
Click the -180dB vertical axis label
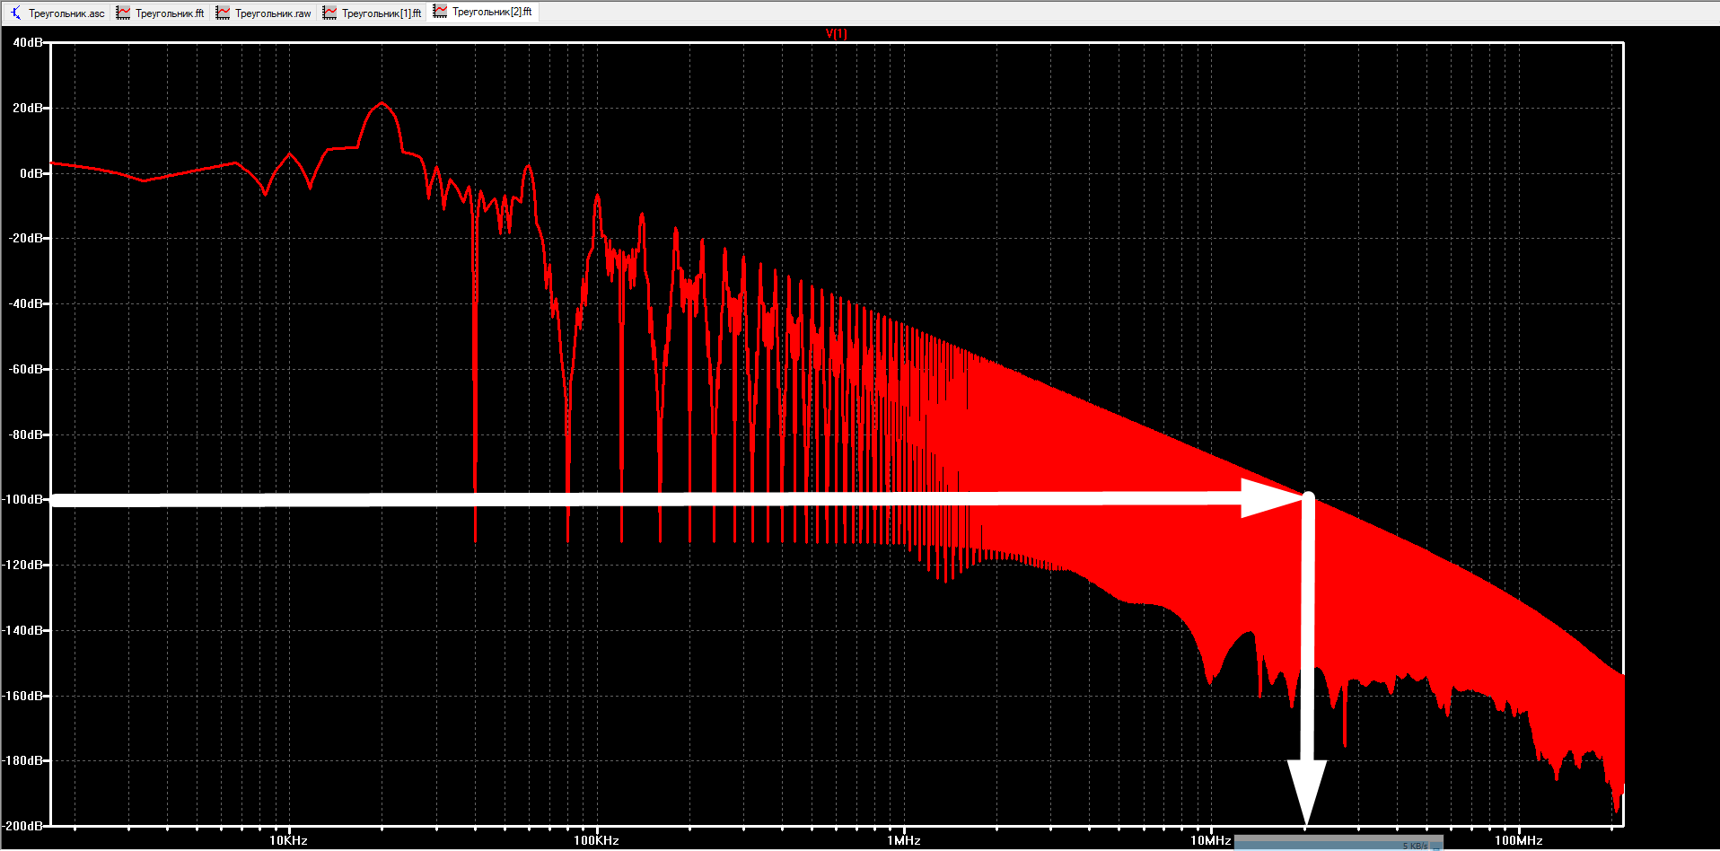tap(22, 760)
